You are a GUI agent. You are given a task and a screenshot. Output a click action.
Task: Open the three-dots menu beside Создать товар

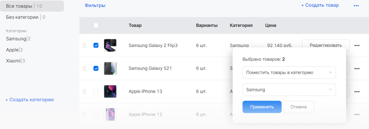pos(356,6)
